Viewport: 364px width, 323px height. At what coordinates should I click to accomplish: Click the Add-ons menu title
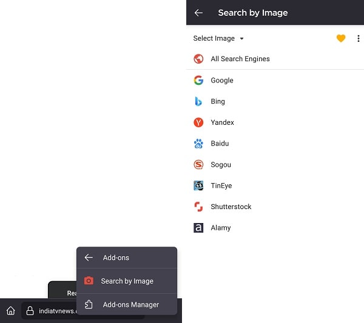coord(116,258)
